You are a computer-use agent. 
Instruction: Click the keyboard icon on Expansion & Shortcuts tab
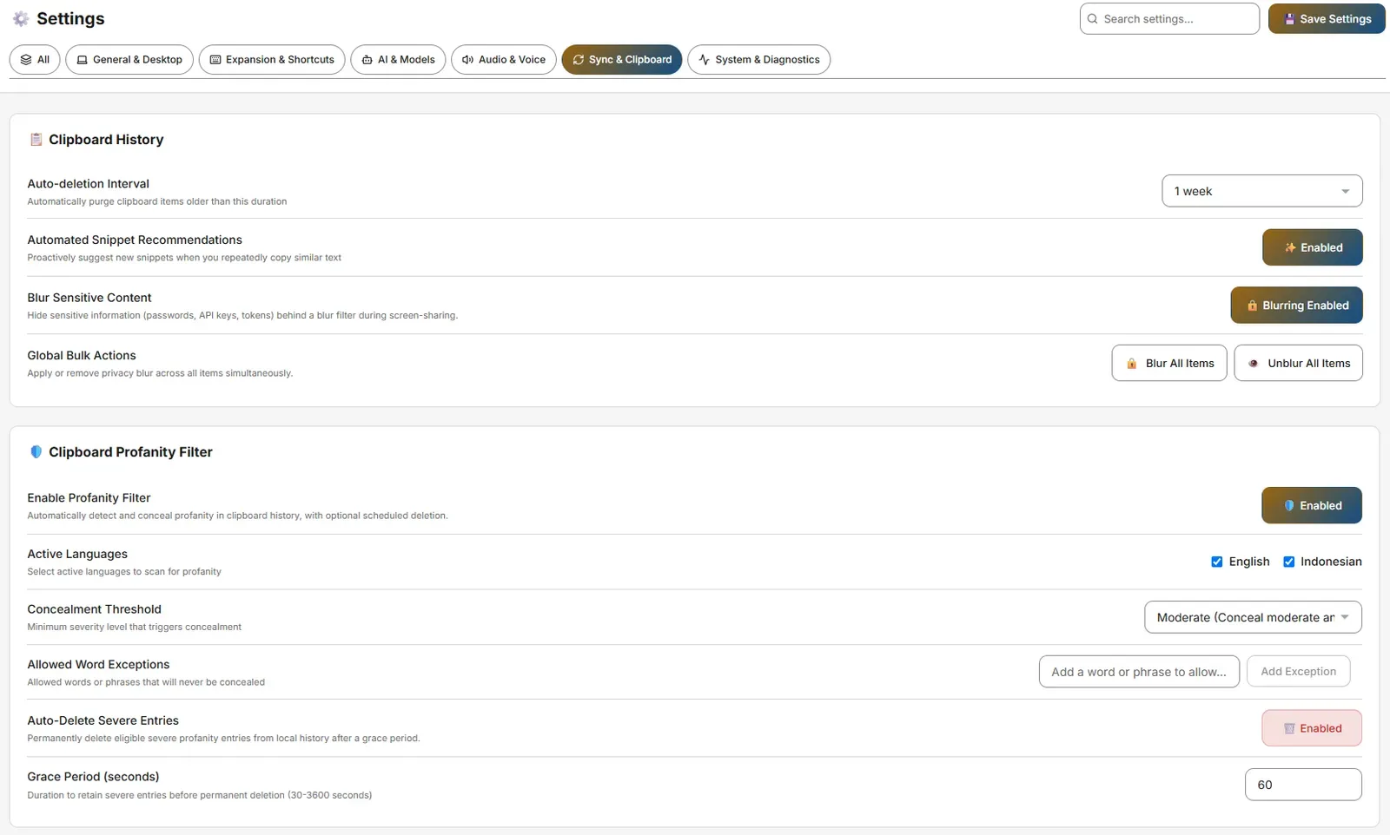point(215,60)
